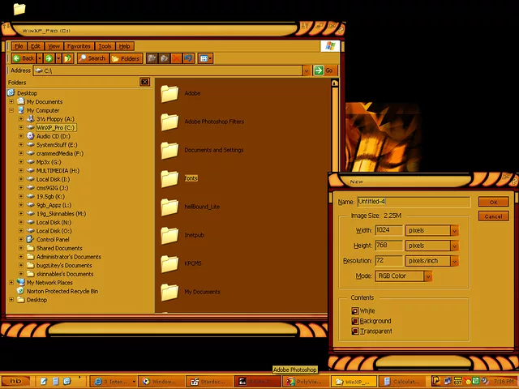Open the Forward button history dropdown
The image size is (519, 389).
[x=58, y=58]
